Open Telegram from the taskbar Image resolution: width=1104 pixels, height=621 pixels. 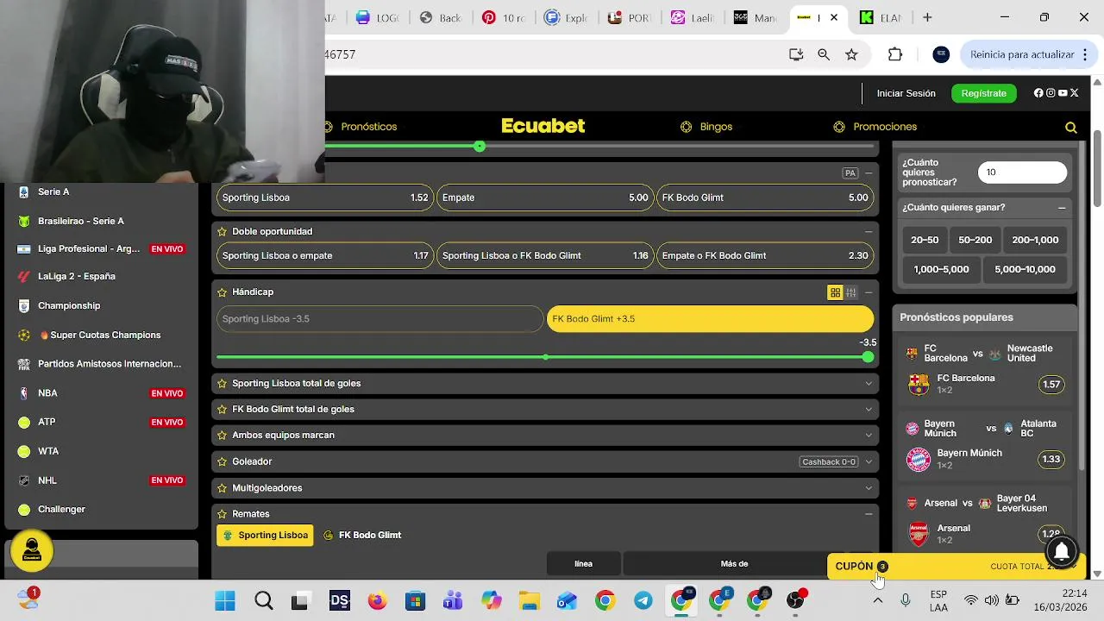643,601
